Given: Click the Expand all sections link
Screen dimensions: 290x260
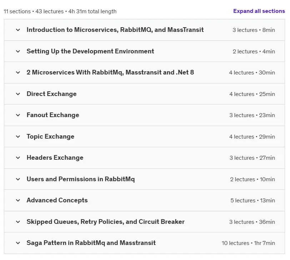Looking at the screenshot, I should (x=259, y=11).
